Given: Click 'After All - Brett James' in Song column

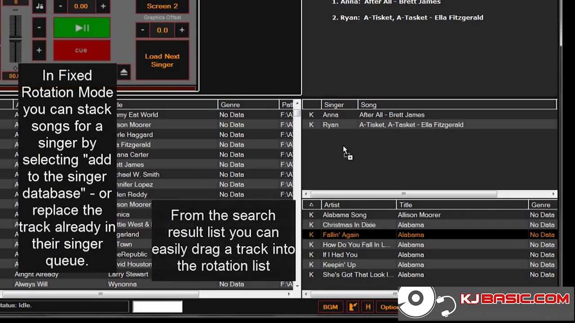Looking at the screenshot, I should (x=392, y=115).
